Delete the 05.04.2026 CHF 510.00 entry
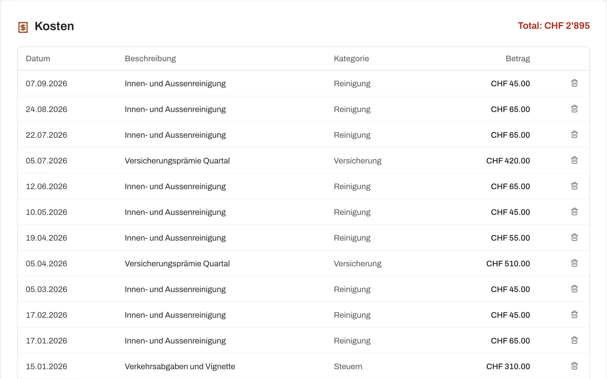607x379 pixels. pos(574,263)
